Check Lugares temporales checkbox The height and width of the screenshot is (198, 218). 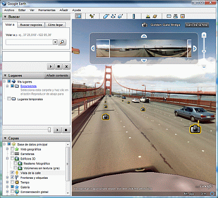coord(9,99)
